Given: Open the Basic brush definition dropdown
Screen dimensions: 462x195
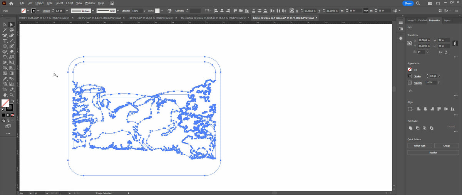Looking at the screenshot, I should [x=118, y=11].
